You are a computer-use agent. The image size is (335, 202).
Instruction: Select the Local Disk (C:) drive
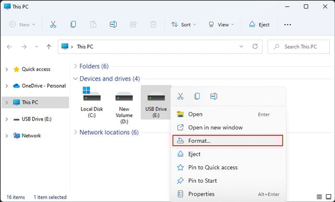click(x=92, y=102)
